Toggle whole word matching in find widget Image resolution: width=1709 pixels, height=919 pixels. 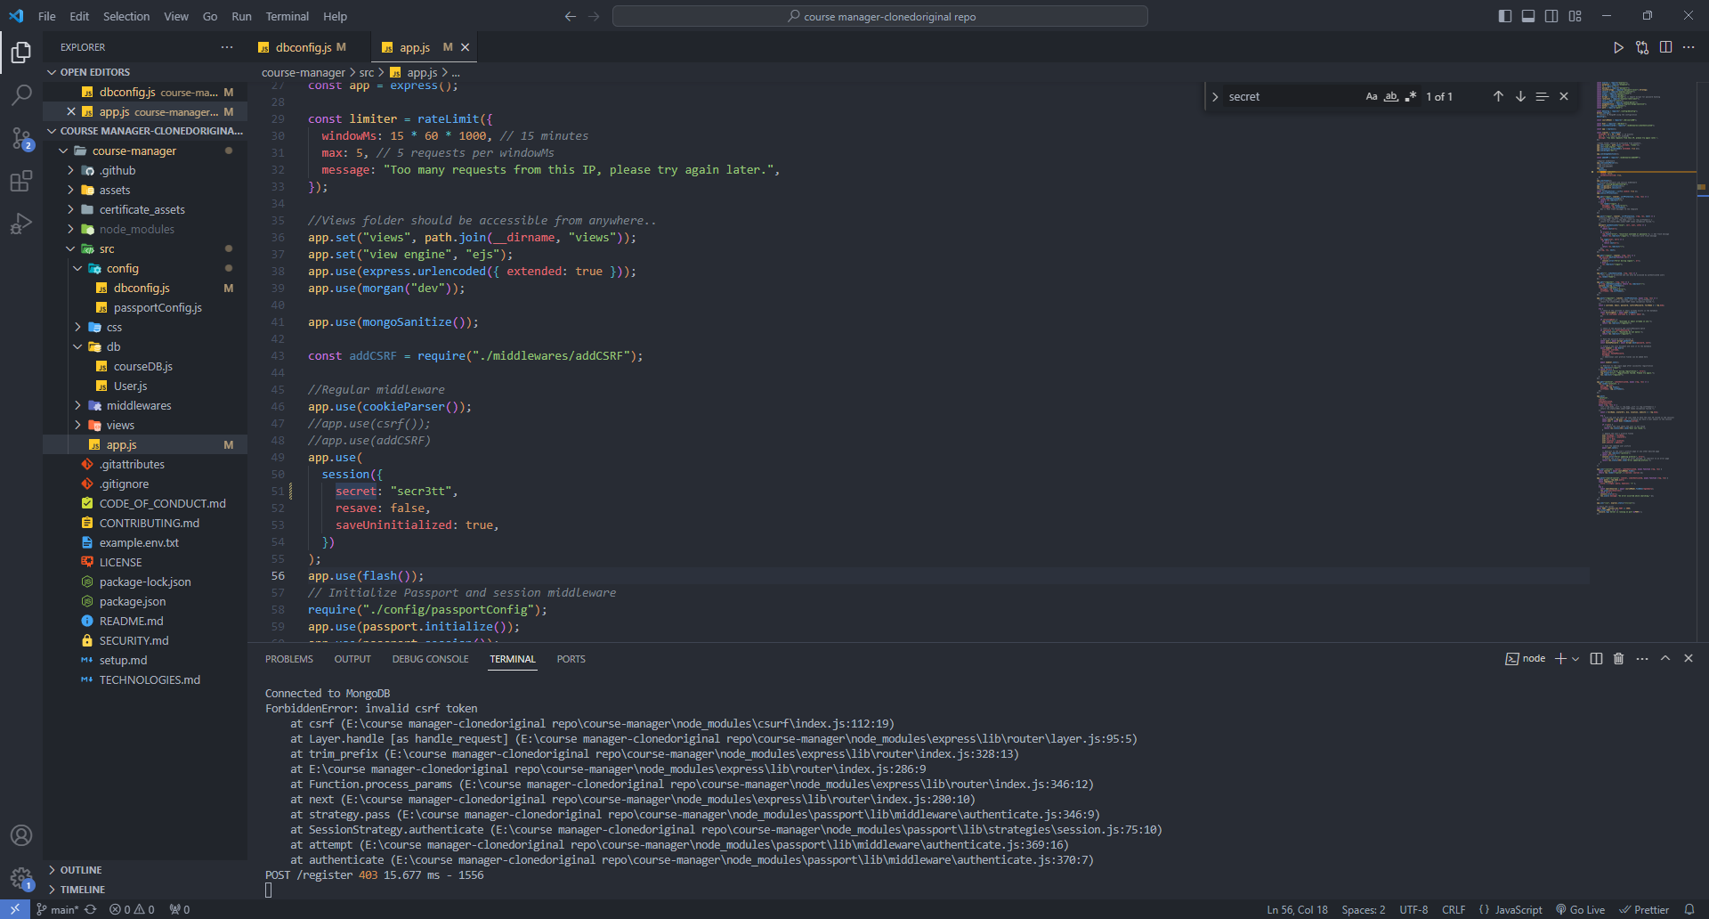pos(1391,96)
